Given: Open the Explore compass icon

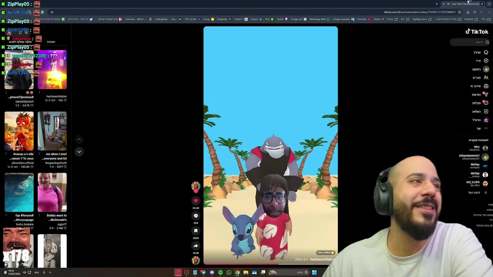Looking at the screenshot, I should [486, 61].
